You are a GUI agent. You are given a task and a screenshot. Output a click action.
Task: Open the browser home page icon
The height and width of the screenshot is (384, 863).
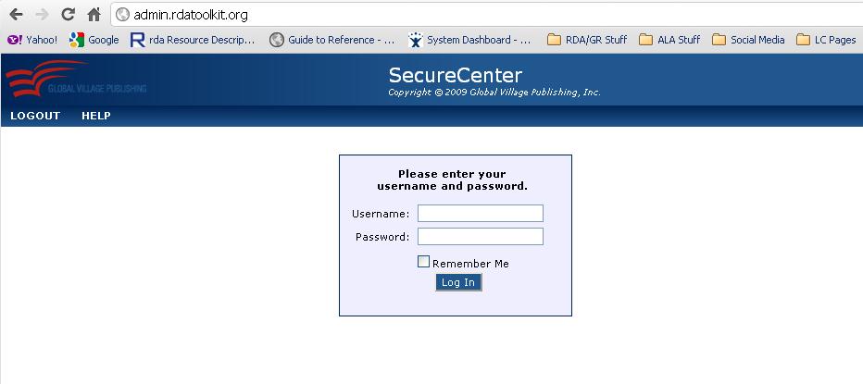click(x=94, y=14)
